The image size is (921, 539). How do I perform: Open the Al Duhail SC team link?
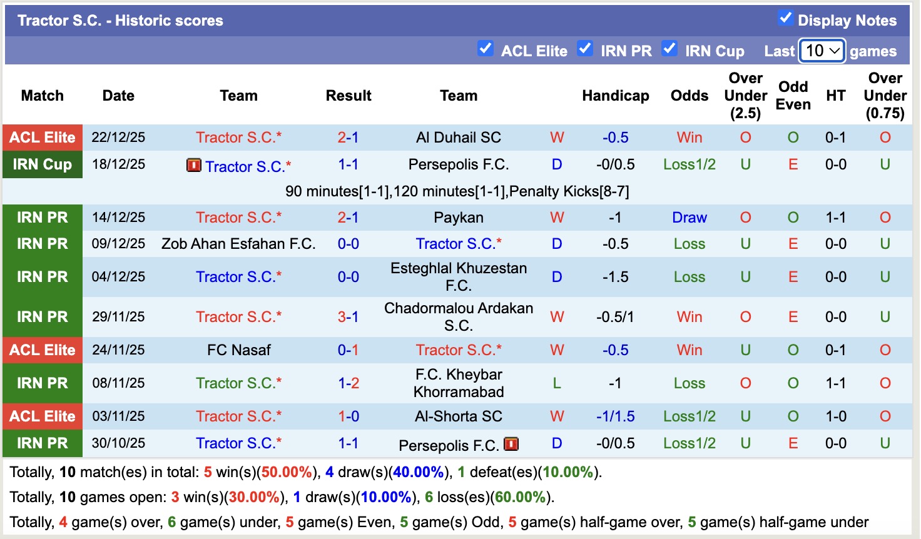coord(459,138)
